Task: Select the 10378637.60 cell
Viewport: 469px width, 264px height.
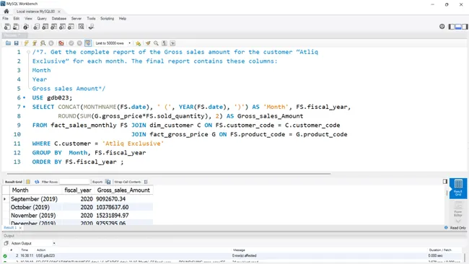Action: [x=123, y=207]
